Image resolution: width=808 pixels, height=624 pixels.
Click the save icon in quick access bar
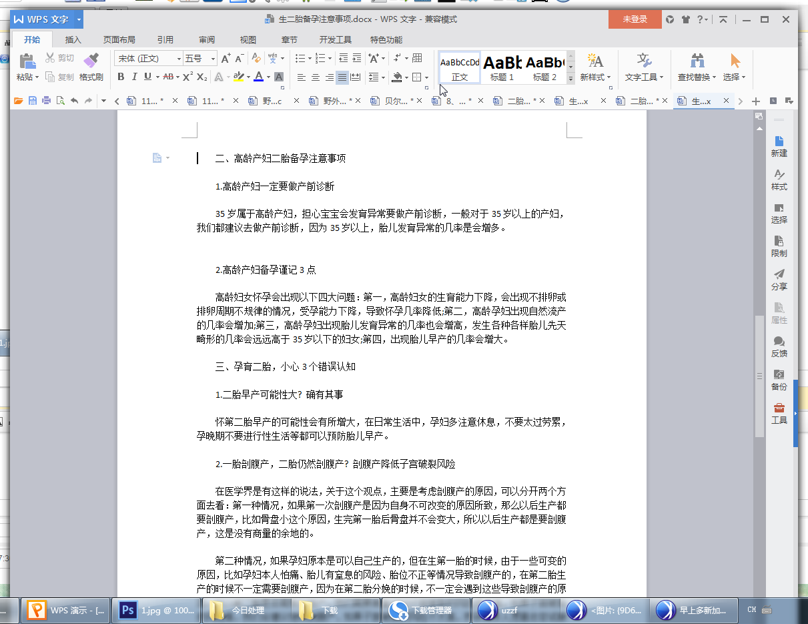[32, 101]
